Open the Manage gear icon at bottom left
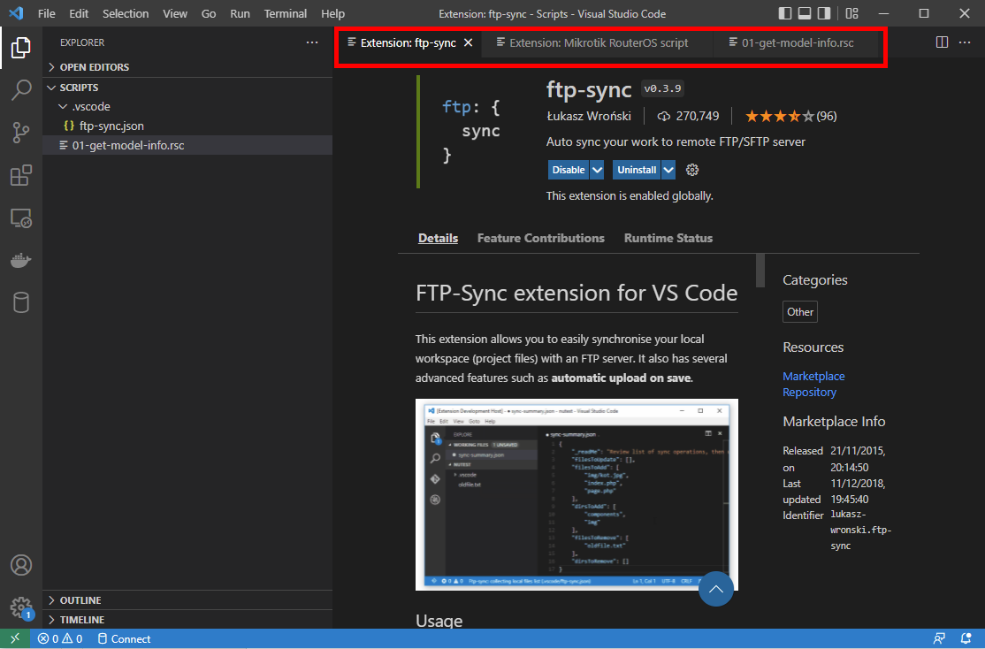985x649 pixels. (21, 607)
